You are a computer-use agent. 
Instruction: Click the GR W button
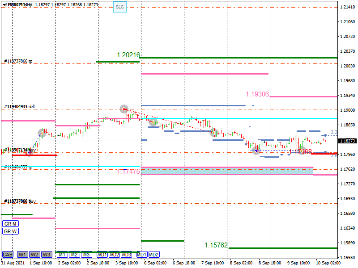[10, 231]
